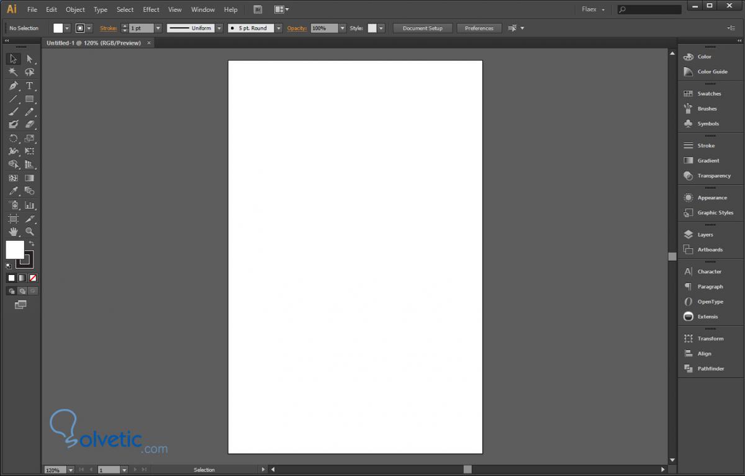Click Document Setup button
Image resolution: width=745 pixels, height=476 pixels.
click(423, 28)
